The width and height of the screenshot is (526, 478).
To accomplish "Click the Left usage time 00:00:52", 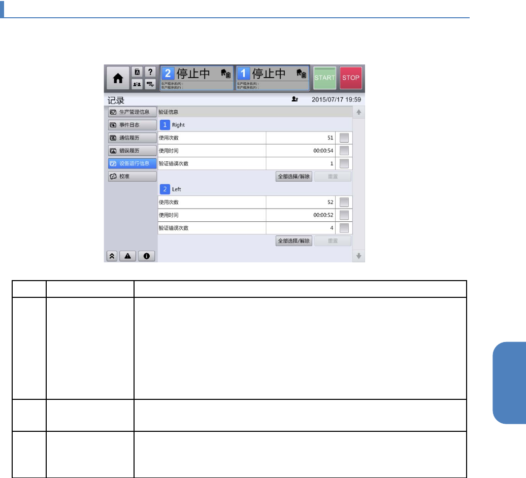I will pos(323,215).
